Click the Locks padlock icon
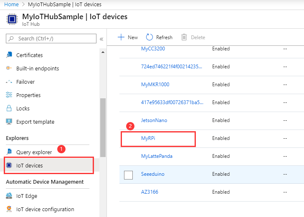 (x=9, y=108)
